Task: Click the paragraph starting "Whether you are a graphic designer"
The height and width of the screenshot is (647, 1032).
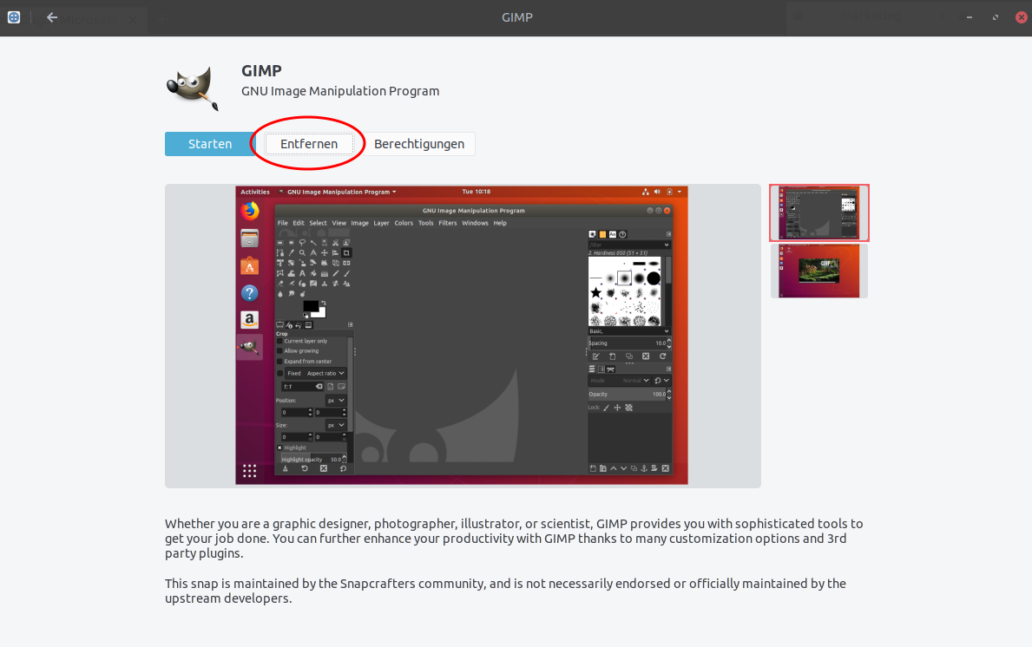Action: [x=514, y=539]
